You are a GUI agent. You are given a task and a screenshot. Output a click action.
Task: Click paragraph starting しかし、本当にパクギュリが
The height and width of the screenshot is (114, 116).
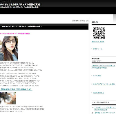20,80
